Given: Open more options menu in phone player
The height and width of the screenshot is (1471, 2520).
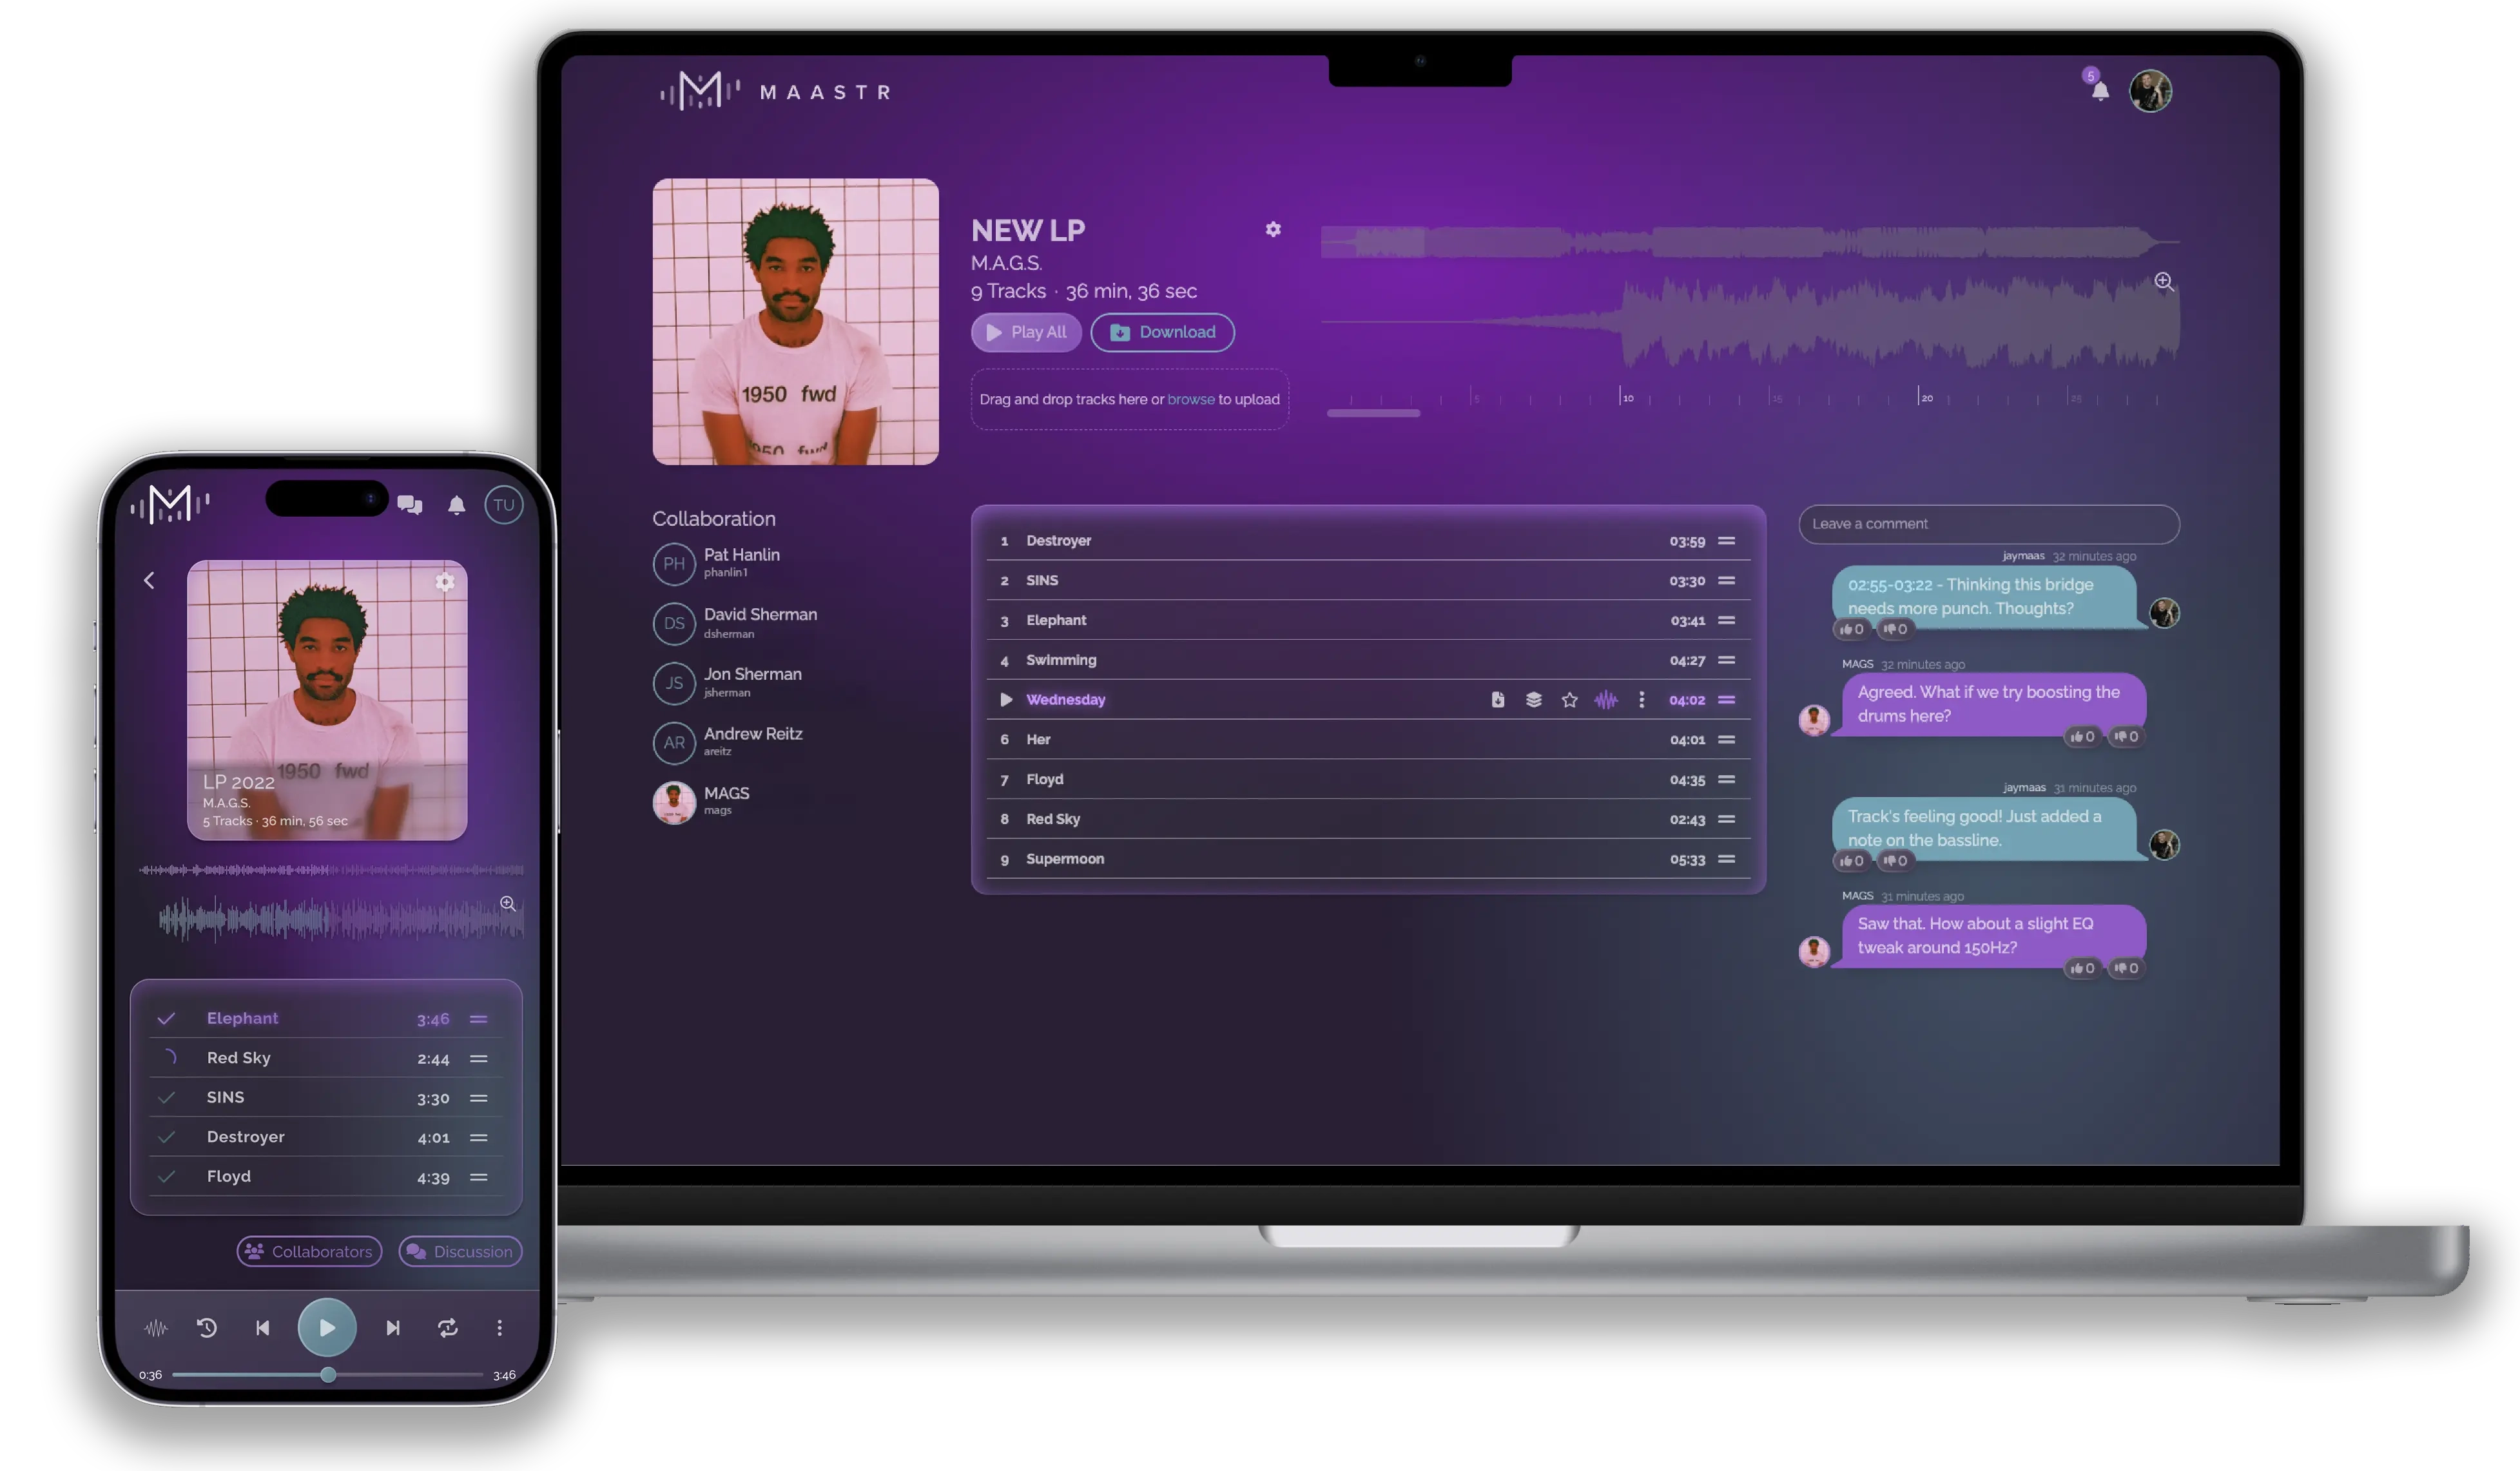Looking at the screenshot, I should pos(499,1328).
